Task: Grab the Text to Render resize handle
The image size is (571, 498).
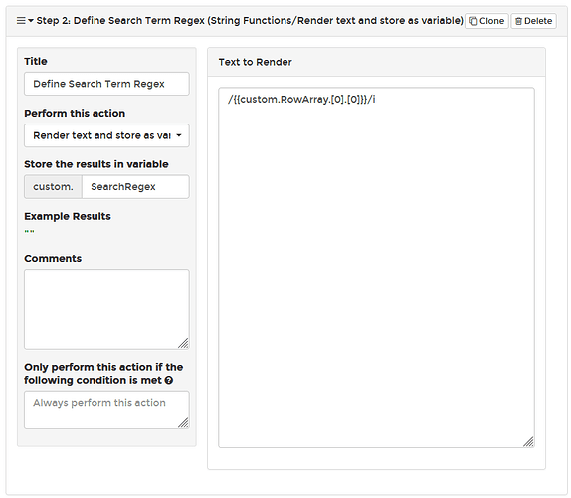Action: tap(528, 441)
